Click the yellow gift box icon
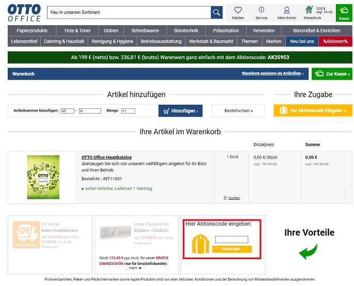 click(200, 244)
